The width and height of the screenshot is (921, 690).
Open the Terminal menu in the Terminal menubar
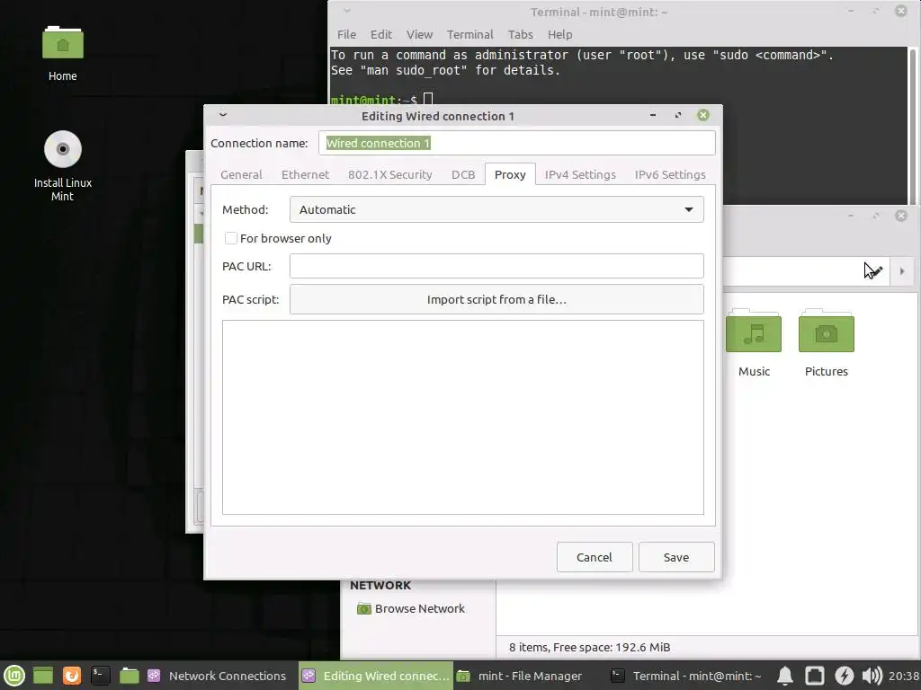click(469, 35)
